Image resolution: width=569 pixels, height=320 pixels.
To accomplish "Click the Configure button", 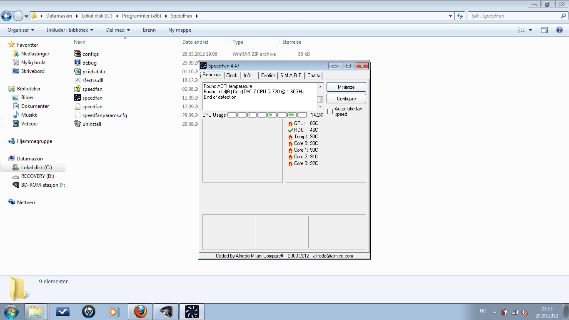I will click(346, 99).
